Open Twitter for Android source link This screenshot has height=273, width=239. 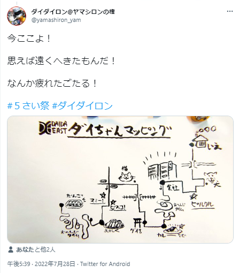[x=105, y=264]
